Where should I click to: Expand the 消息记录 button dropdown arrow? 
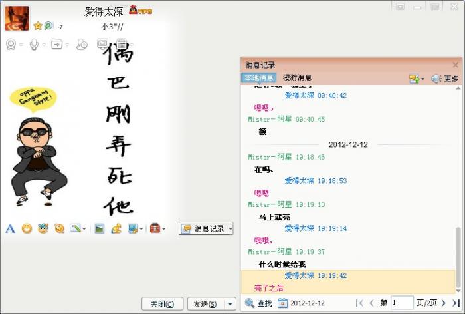[231, 228]
